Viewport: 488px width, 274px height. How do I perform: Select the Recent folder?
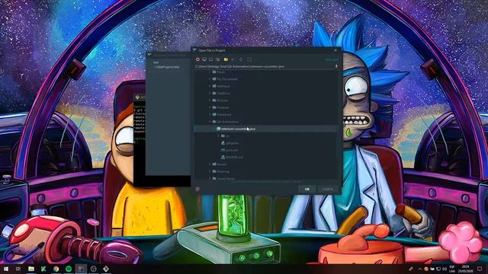pyautogui.click(x=222, y=164)
